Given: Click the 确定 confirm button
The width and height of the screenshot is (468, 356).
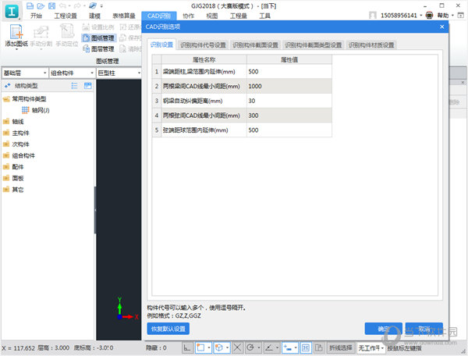Looking at the screenshot, I should (x=383, y=329).
